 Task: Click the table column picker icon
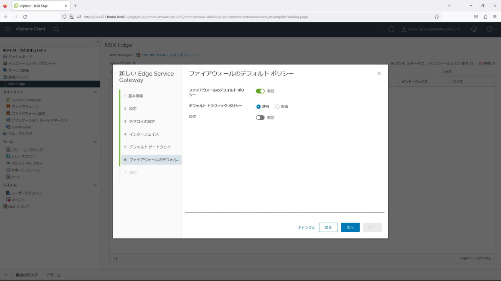(116, 259)
